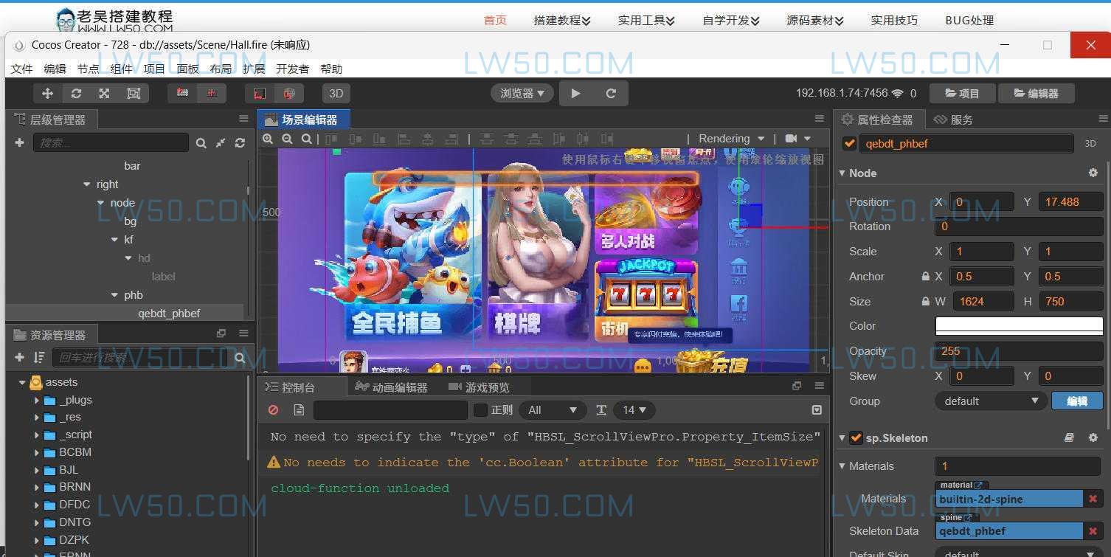
Task: Open the 文件 menu
Action: tap(22, 69)
